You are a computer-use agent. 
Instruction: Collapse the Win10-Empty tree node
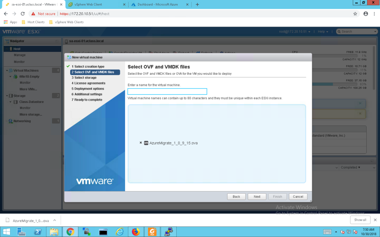(10, 77)
